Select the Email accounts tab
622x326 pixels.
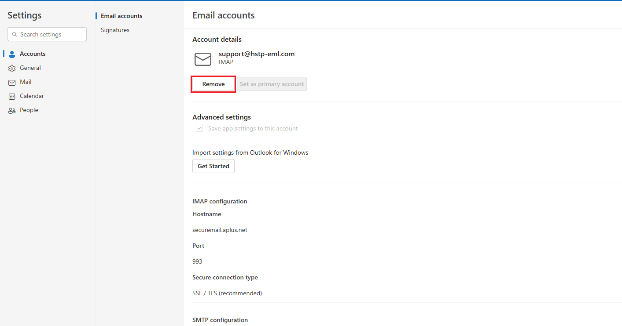[x=121, y=16]
